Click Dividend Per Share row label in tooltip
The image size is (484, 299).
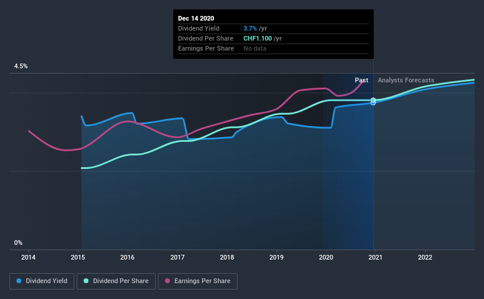coord(206,38)
